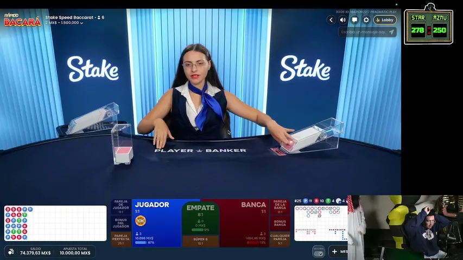
Task: Open the settings gear icon
Action: (x=366, y=19)
